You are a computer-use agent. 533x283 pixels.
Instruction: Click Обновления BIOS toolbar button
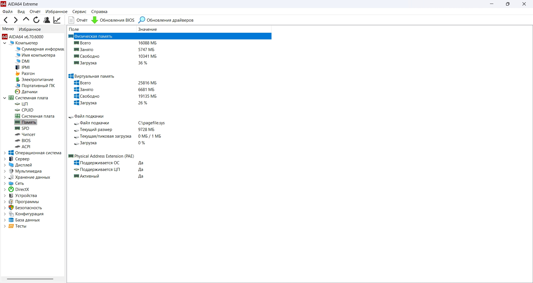click(x=113, y=20)
